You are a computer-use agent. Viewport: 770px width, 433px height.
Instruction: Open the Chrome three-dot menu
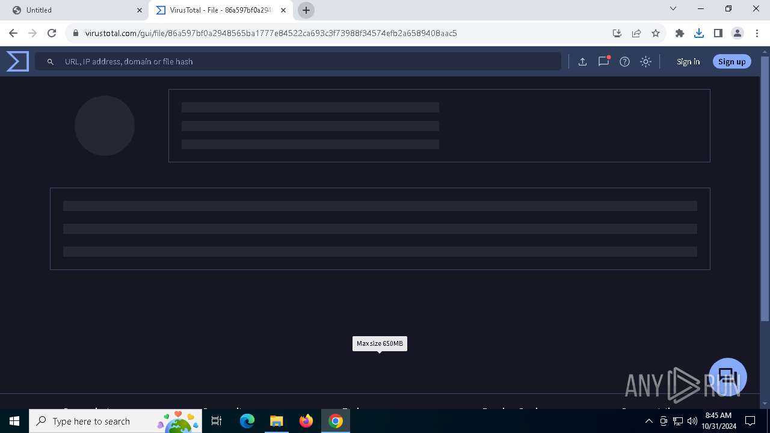pos(757,33)
